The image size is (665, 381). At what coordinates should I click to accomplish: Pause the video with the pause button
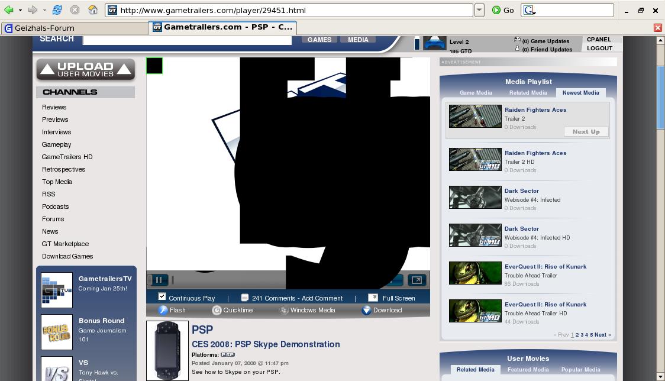[159, 280]
